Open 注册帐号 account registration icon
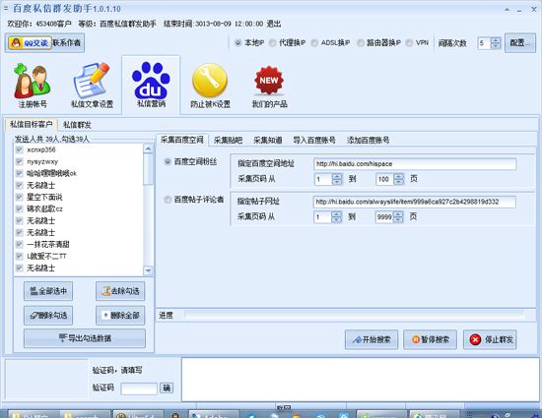The width and height of the screenshot is (542, 418). [33, 86]
